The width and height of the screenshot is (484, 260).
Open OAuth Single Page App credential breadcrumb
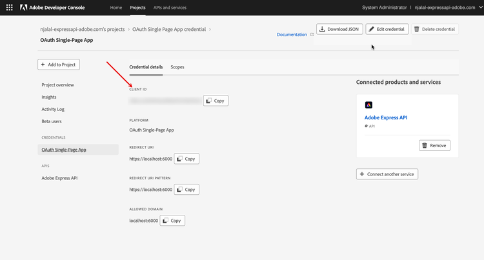[169, 29]
